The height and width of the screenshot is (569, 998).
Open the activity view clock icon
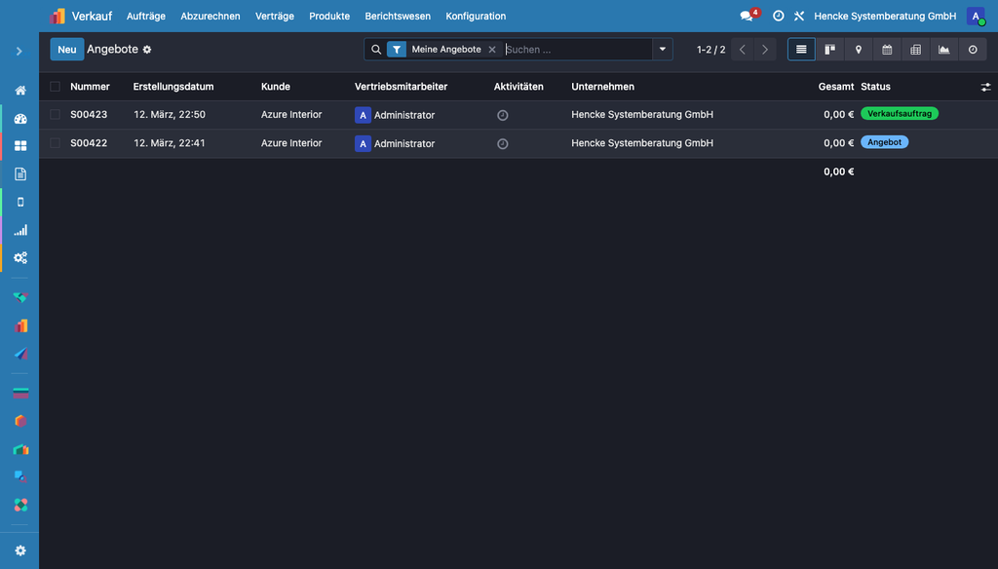tap(972, 50)
